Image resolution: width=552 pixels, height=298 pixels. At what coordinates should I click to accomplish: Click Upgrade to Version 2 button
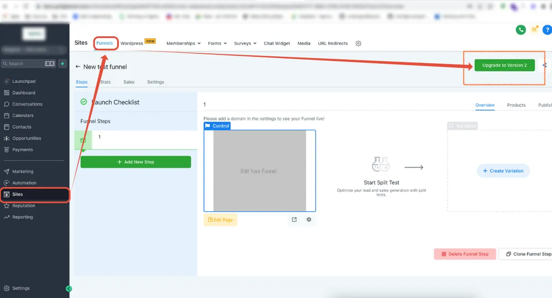(x=505, y=65)
